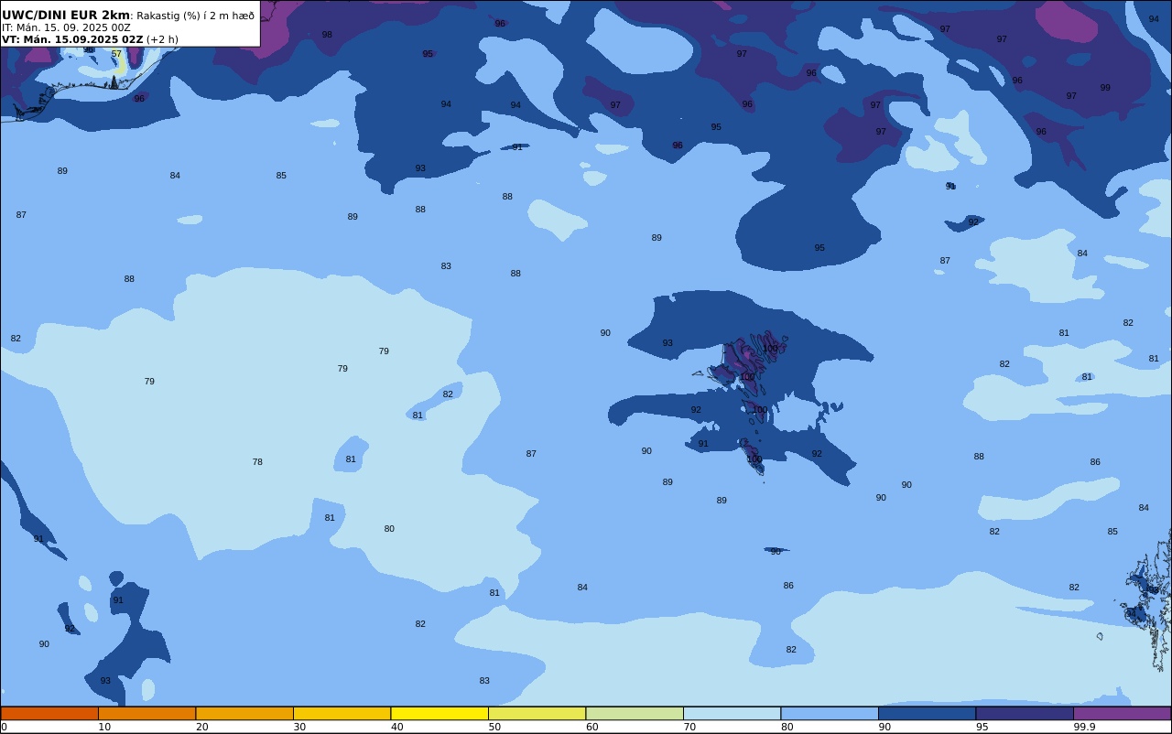Click the purple legend swatch above 99.9
The width and height of the screenshot is (1172, 734).
pos(1122,713)
